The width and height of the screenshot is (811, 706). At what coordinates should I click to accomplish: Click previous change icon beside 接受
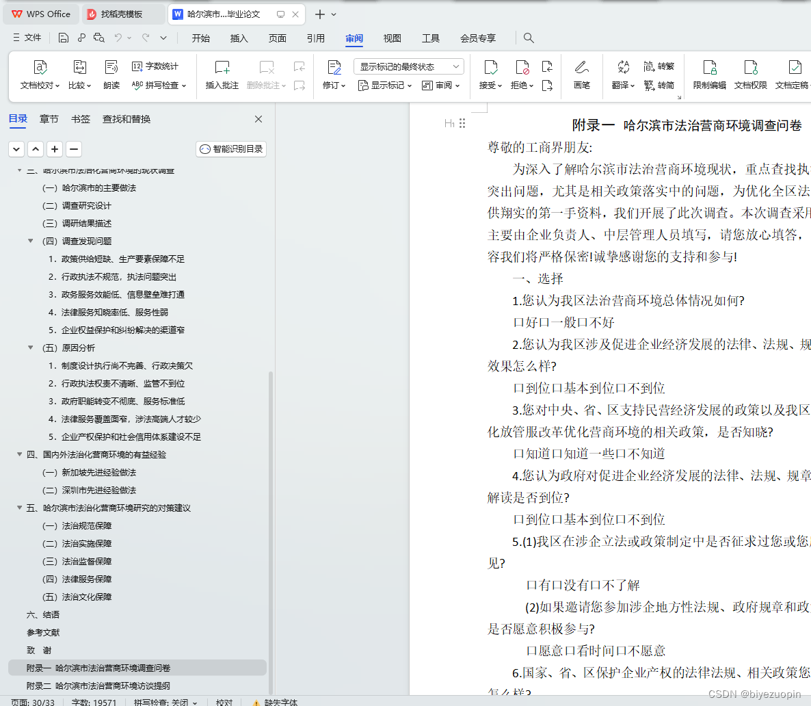[547, 66]
